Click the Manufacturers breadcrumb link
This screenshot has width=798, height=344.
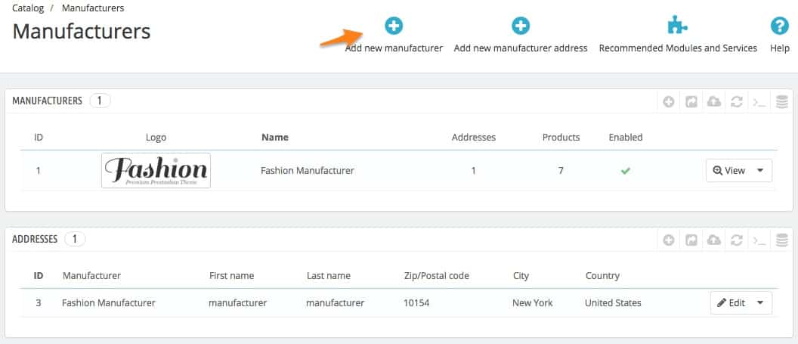pyautogui.click(x=93, y=8)
